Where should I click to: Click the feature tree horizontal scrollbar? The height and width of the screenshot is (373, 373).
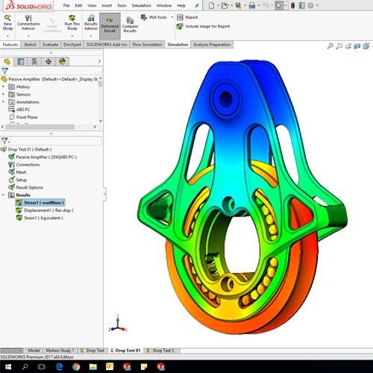(40, 127)
